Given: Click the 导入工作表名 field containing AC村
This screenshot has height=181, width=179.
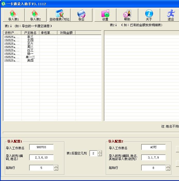Looking at the screenshot, I should (153, 147).
